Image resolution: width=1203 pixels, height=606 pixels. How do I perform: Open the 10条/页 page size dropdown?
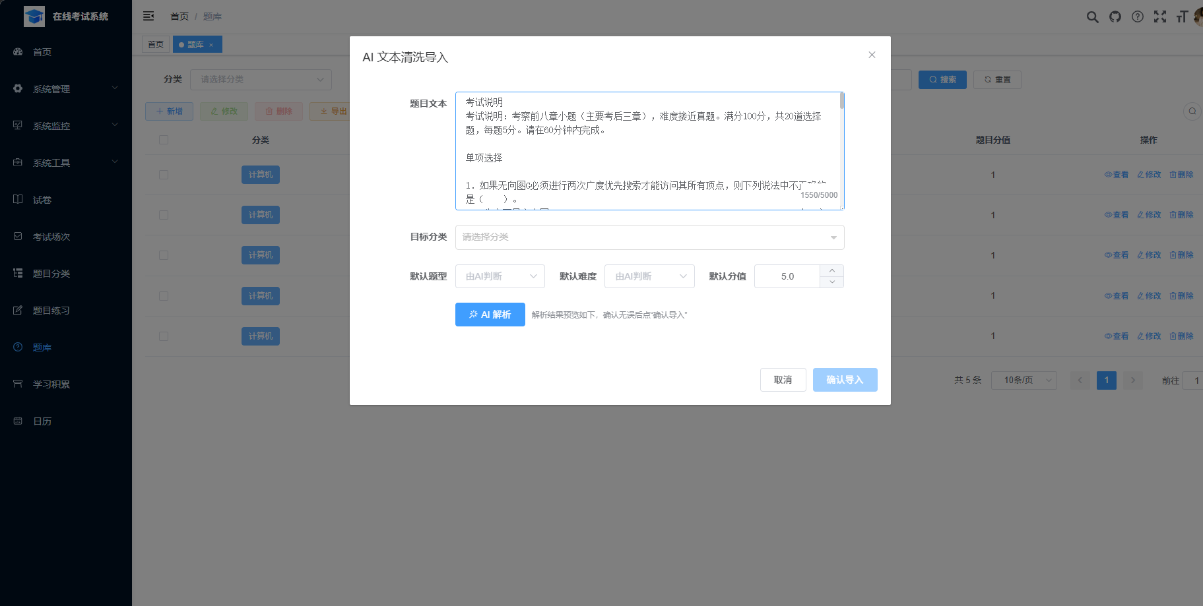pos(1024,380)
